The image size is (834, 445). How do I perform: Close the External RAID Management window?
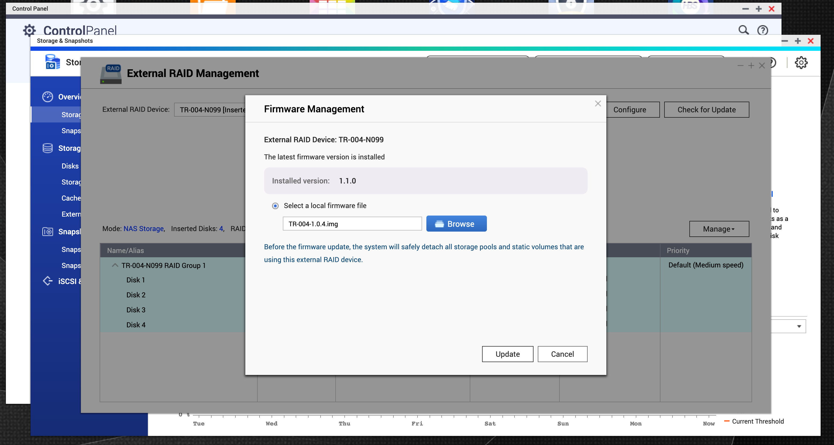tap(762, 66)
